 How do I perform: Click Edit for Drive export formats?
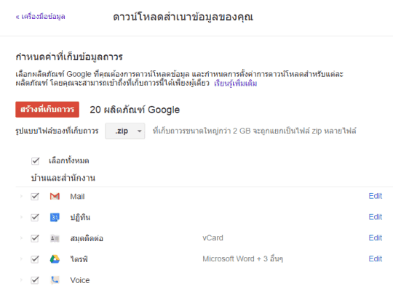[x=376, y=259]
